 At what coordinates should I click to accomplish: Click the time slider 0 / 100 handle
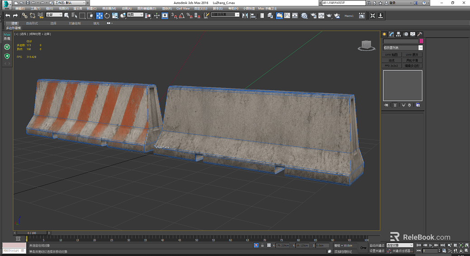coord(32,233)
